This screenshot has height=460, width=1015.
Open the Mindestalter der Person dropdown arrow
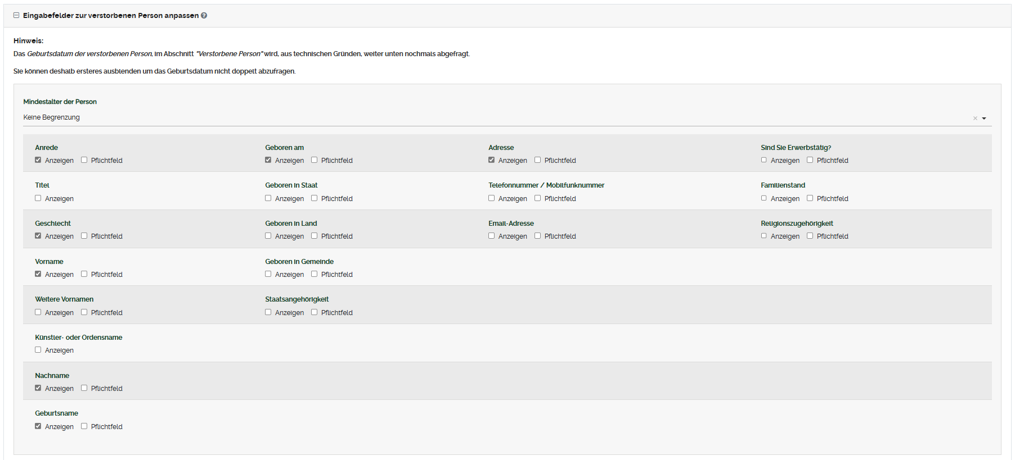(984, 119)
